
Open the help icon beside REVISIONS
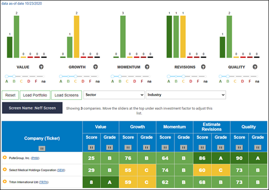point(203,67)
